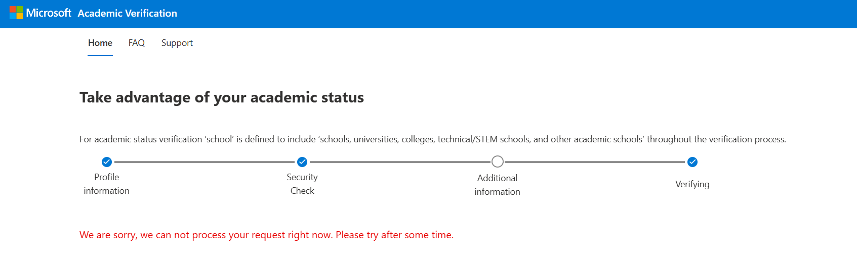Click the Verifying step label
This screenshot has width=857, height=269.
[x=692, y=184]
